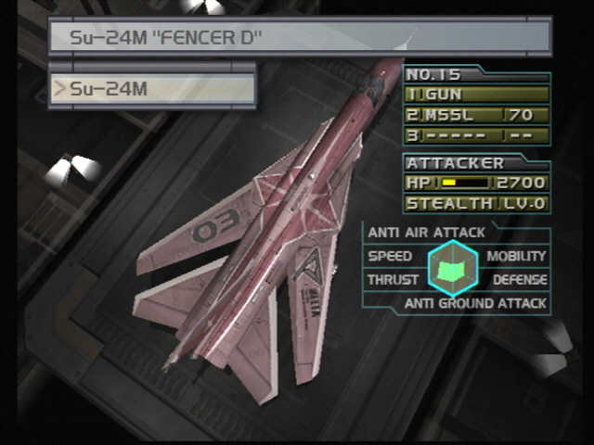
Task: Click the MOBILITY stat label
Action: (x=516, y=256)
